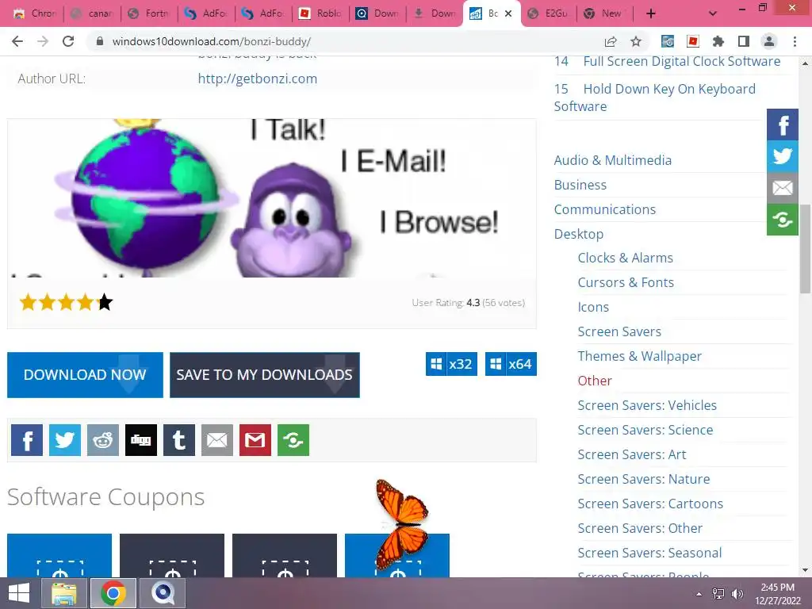Click floating Facebook button on right edge

tap(783, 124)
